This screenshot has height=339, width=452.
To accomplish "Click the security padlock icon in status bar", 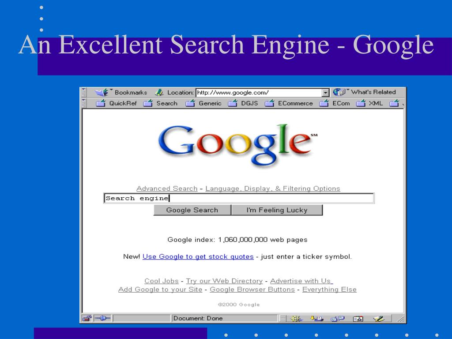I will click(x=87, y=318).
